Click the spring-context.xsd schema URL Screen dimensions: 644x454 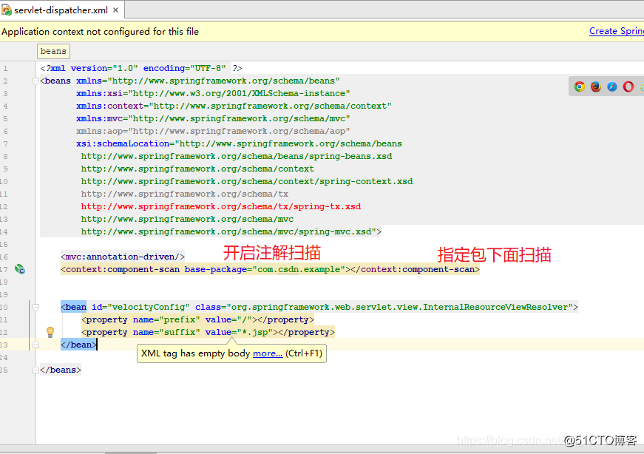(247, 182)
